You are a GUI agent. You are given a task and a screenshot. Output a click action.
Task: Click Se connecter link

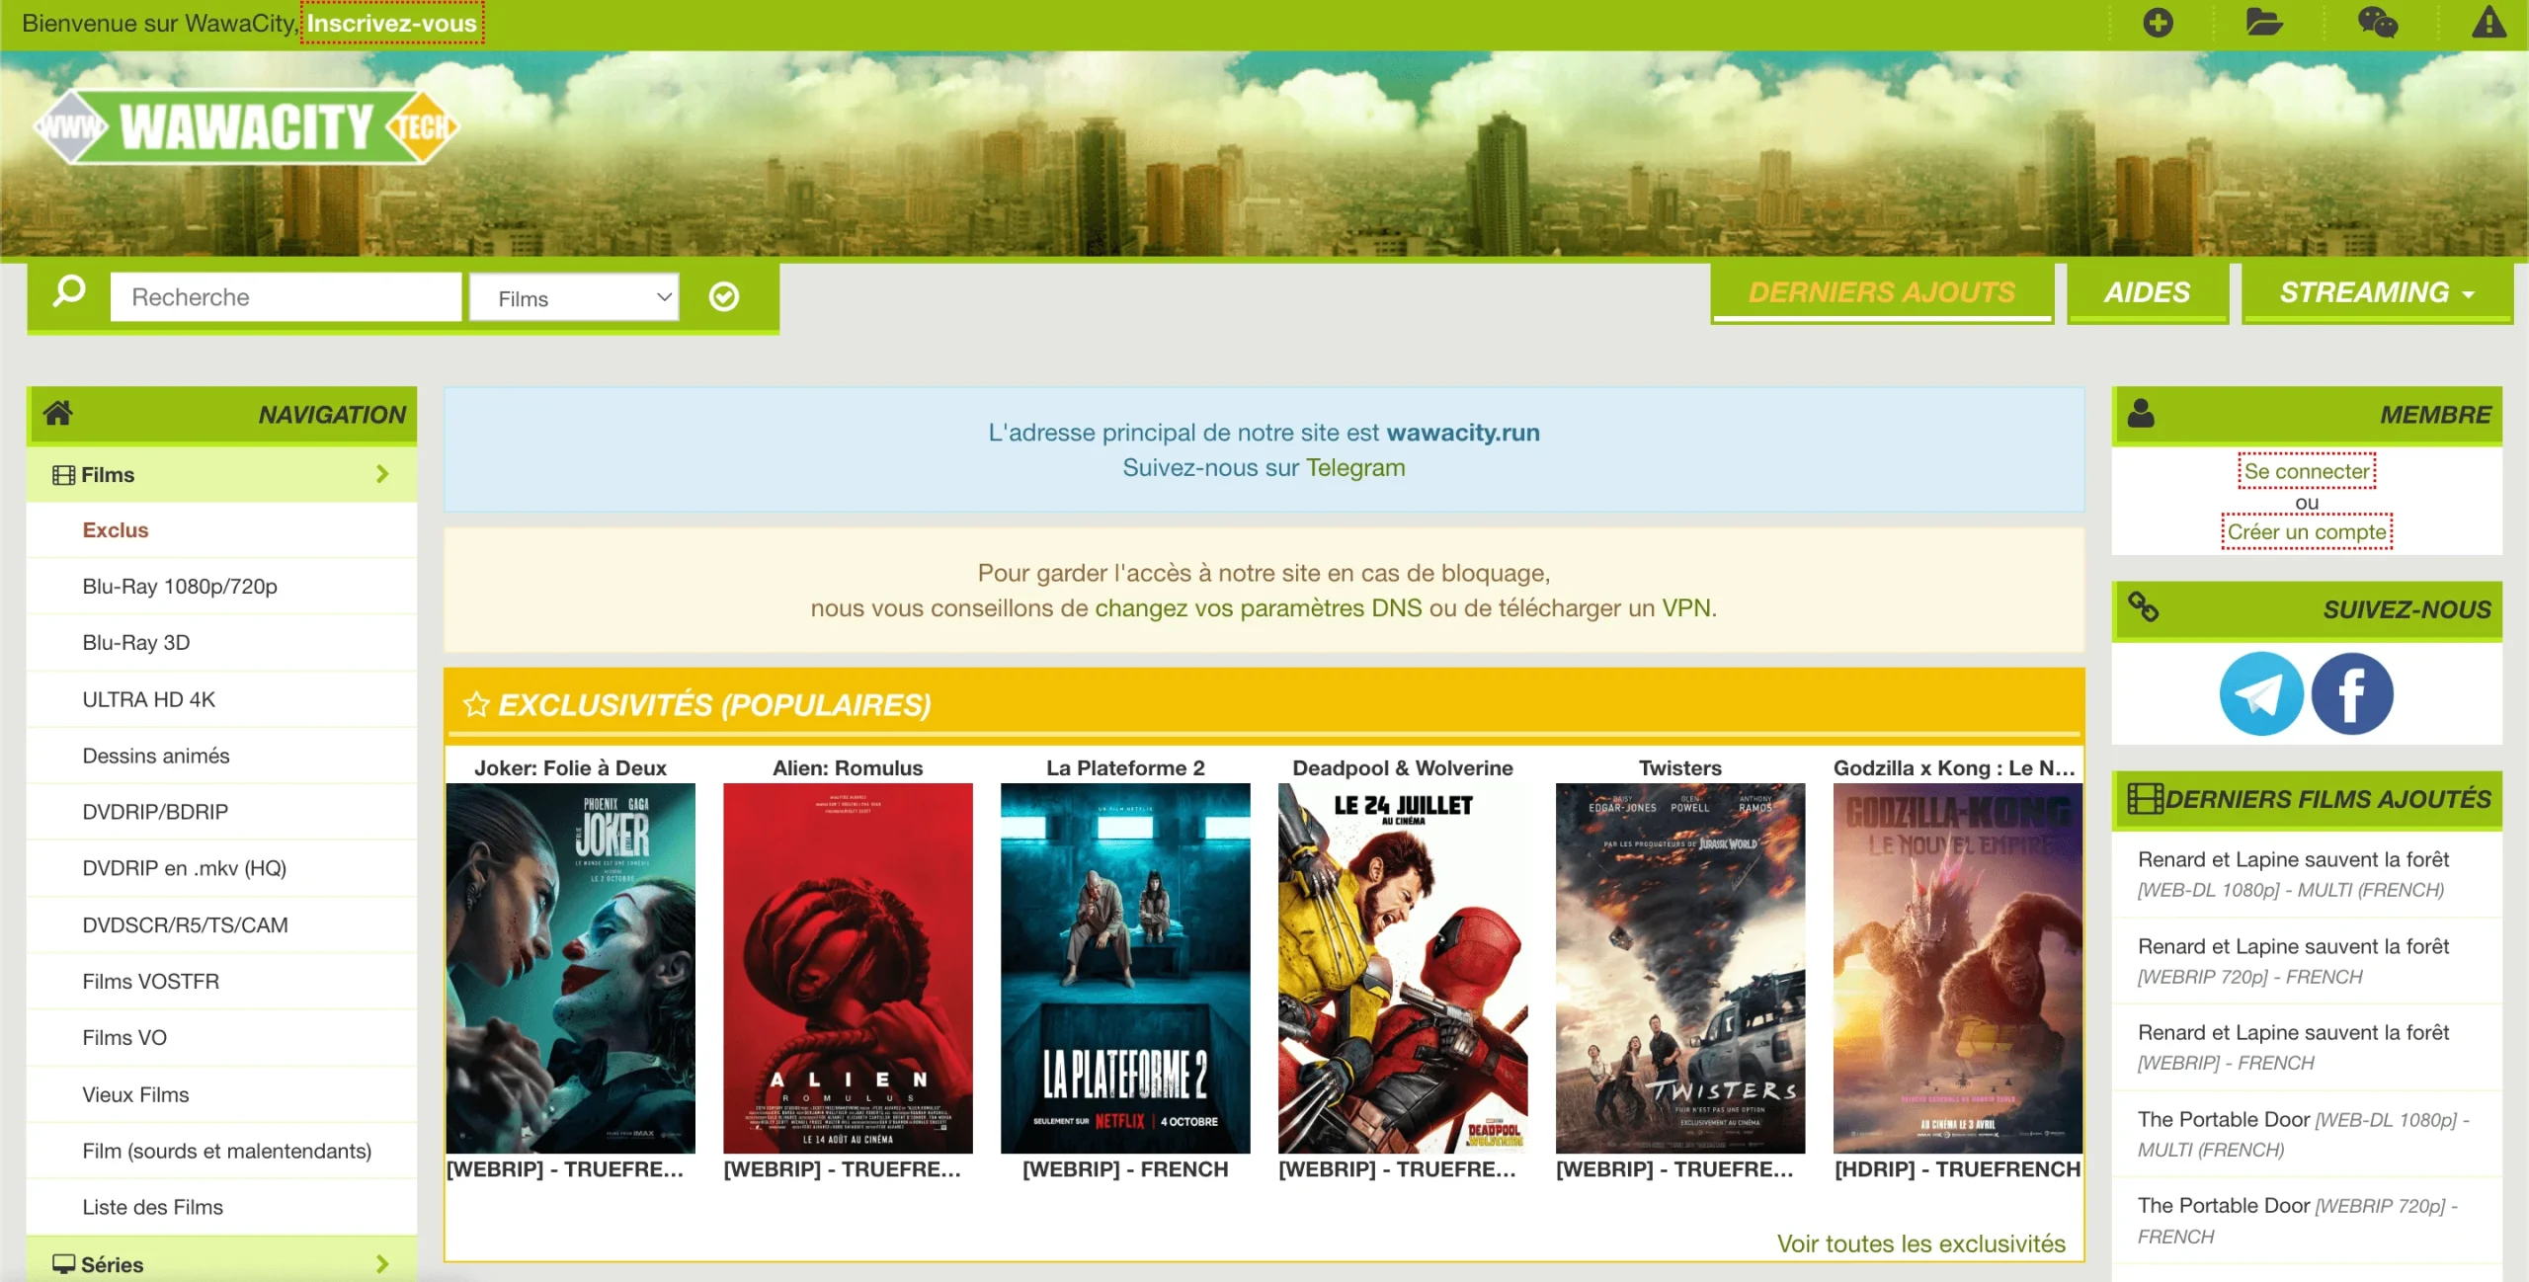[2307, 471]
